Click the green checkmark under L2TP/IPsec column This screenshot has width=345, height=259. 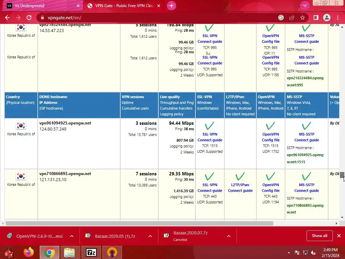[x=240, y=176]
